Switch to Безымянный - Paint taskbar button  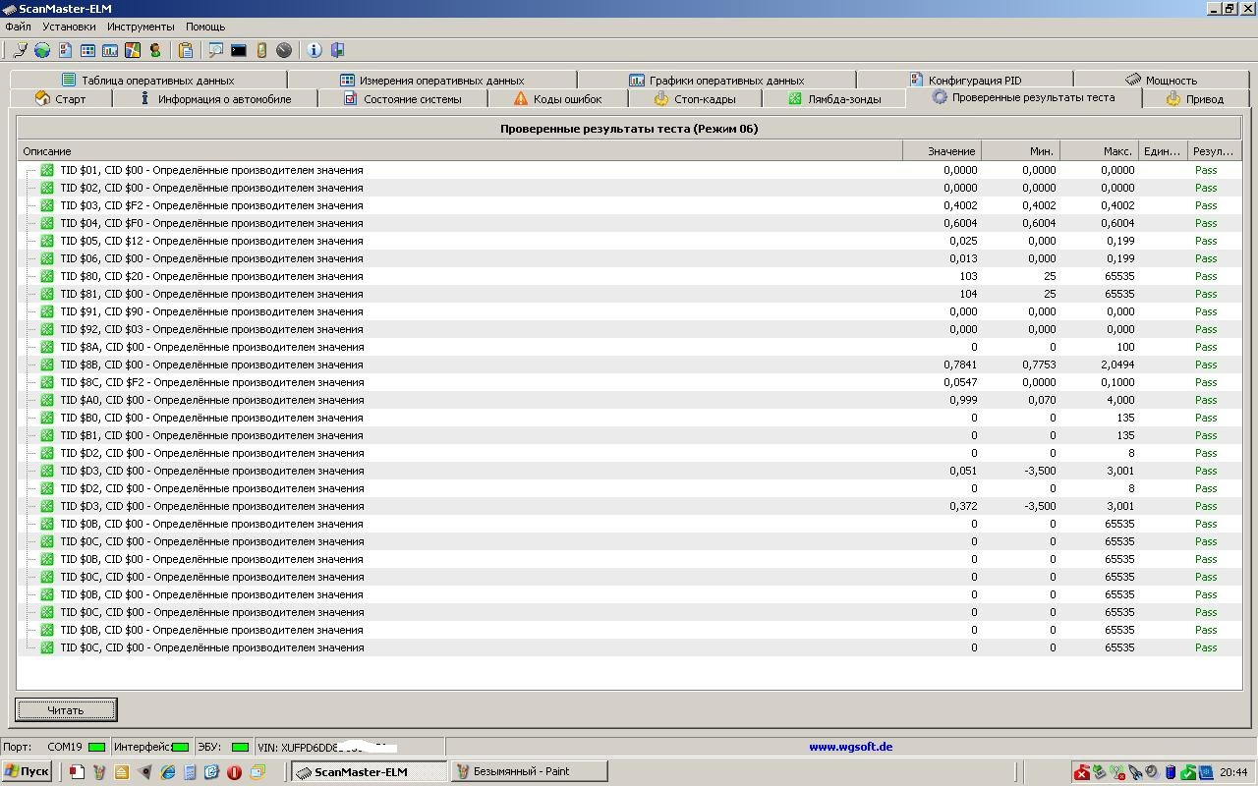click(529, 772)
